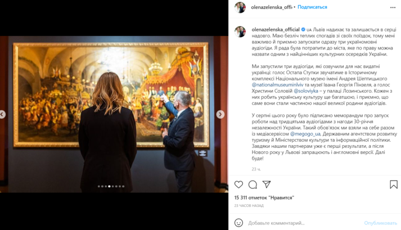The height and width of the screenshot is (230, 401).
Task: View the 15 311 likes list
Action: point(264,198)
